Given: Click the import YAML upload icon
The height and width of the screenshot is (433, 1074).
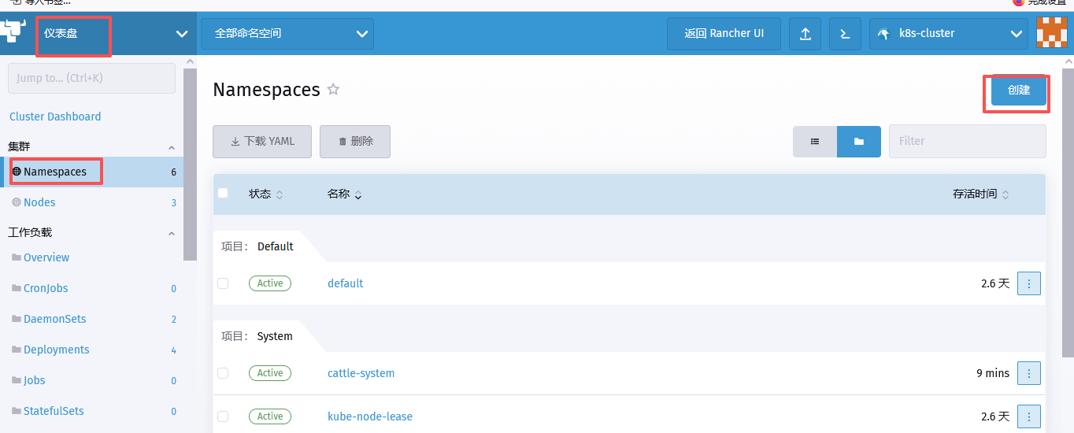Looking at the screenshot, I should [x=805, y=34].
